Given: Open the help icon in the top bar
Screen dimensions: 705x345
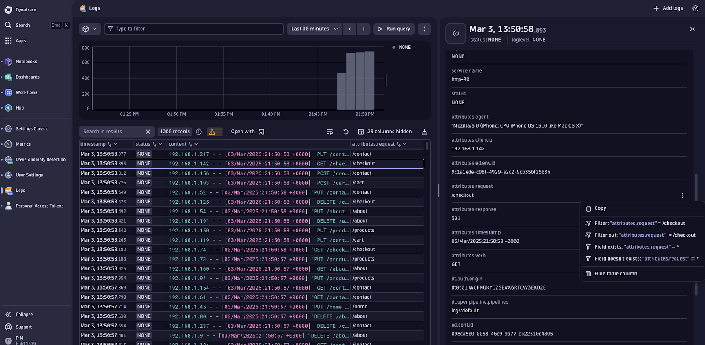Looking at the screenshot, I should [695, 8].
